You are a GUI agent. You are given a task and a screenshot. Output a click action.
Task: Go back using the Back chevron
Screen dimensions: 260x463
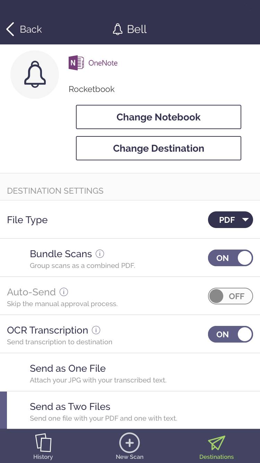coord(10,30)
